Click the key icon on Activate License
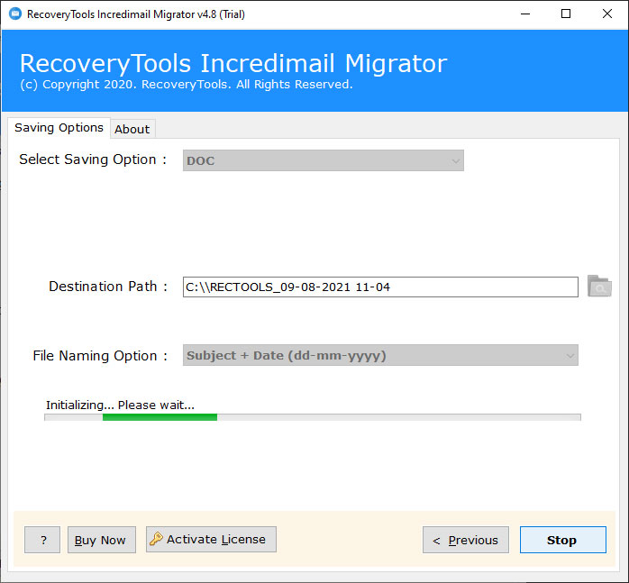Image resolution: width=629 pixels, height=583 pixels. click(156, 539)
